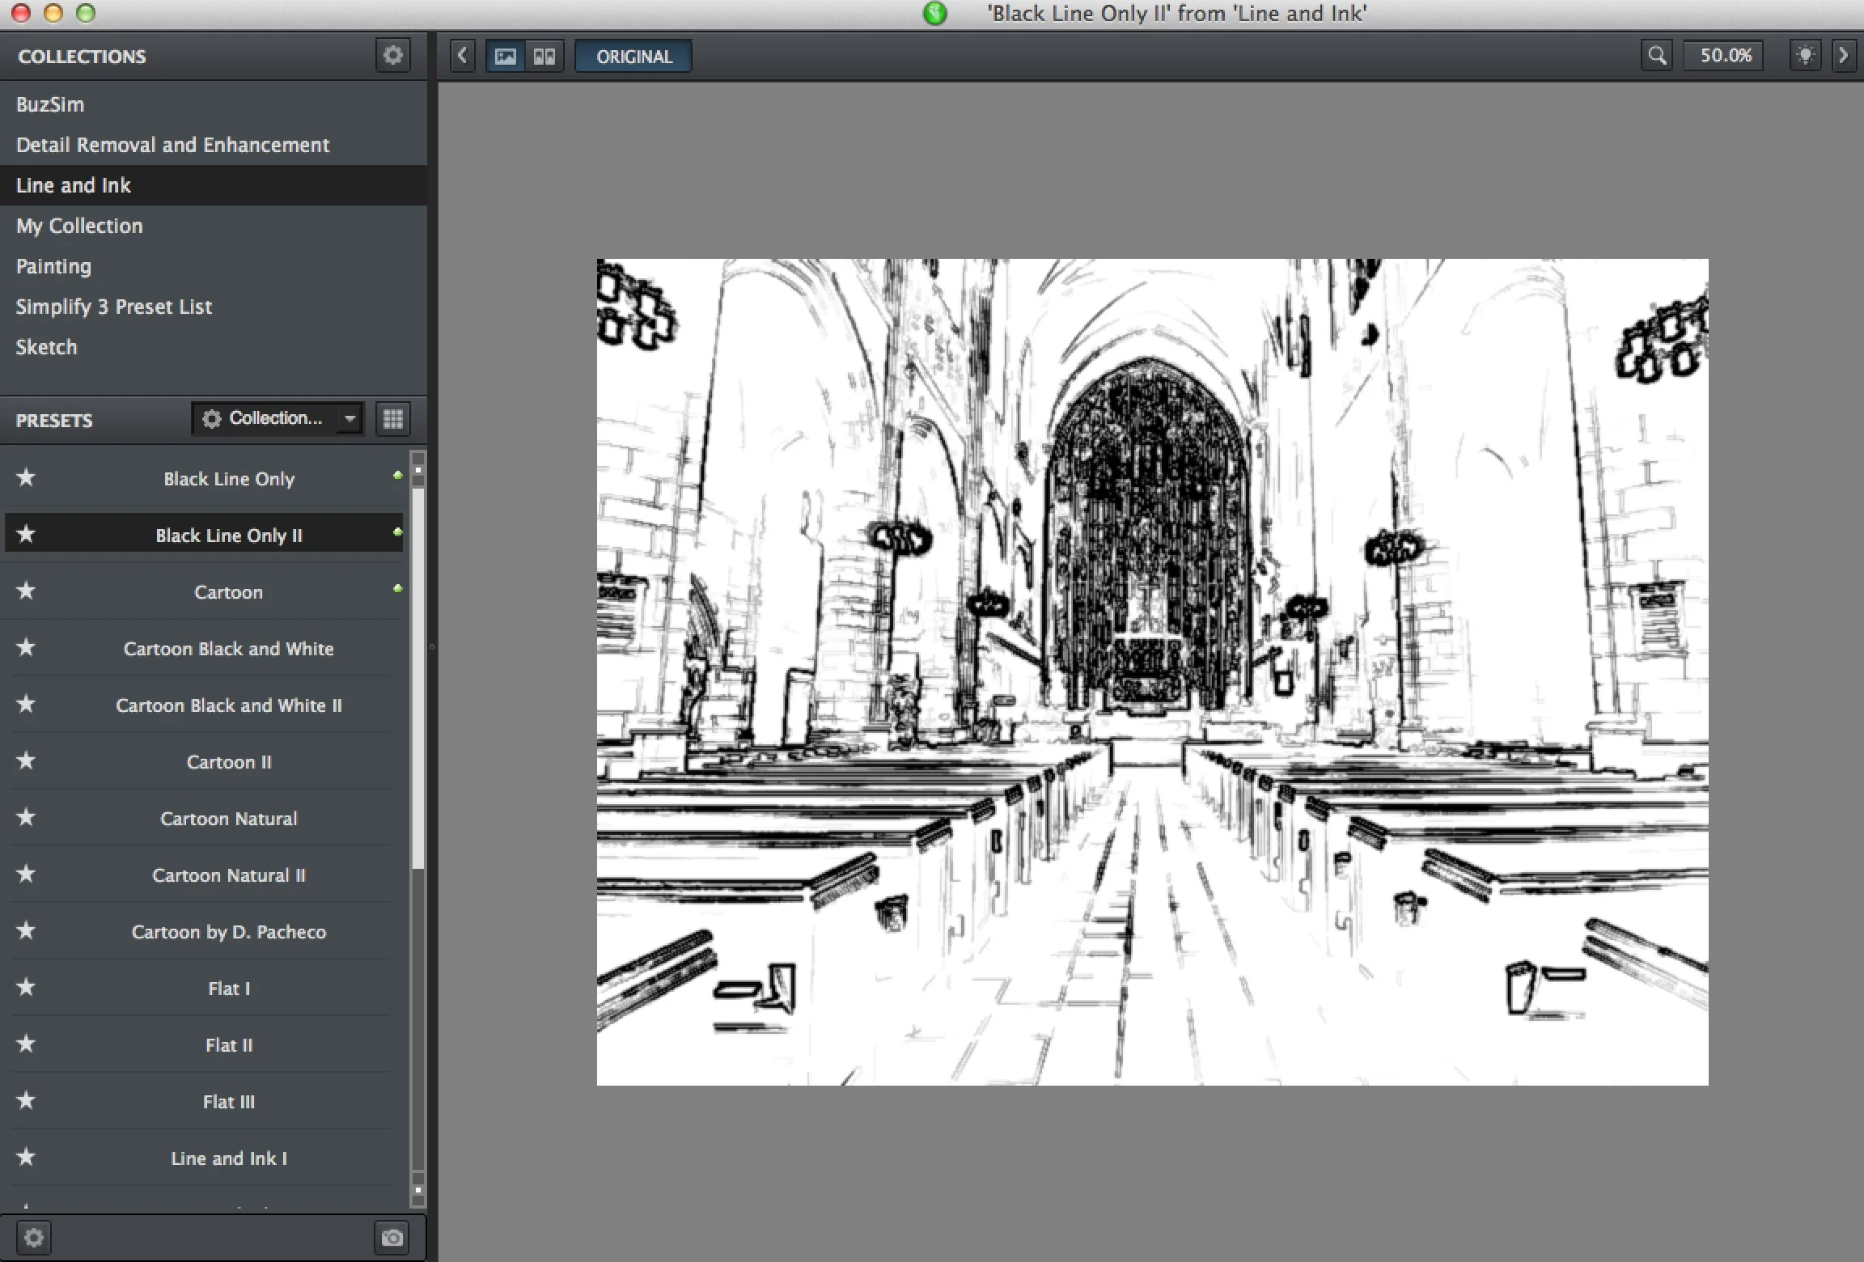Switch to single image view
Image resolution: width=1864 pixels, height=1262 pixels.
pos(506,56)
